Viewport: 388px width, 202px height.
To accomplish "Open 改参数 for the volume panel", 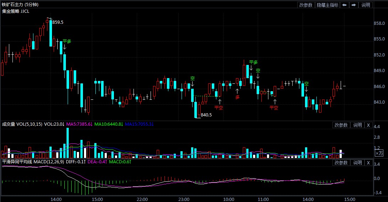I will point(341,125).
